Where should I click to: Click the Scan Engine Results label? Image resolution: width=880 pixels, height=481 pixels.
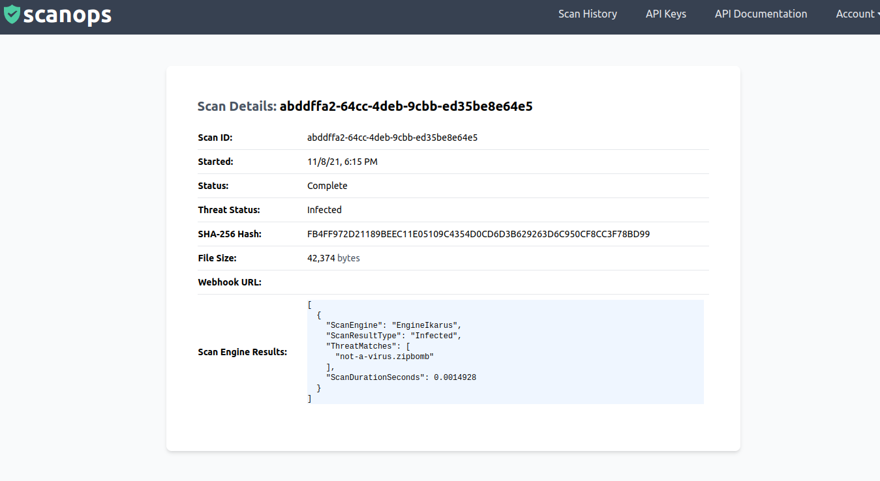[243, 352]
